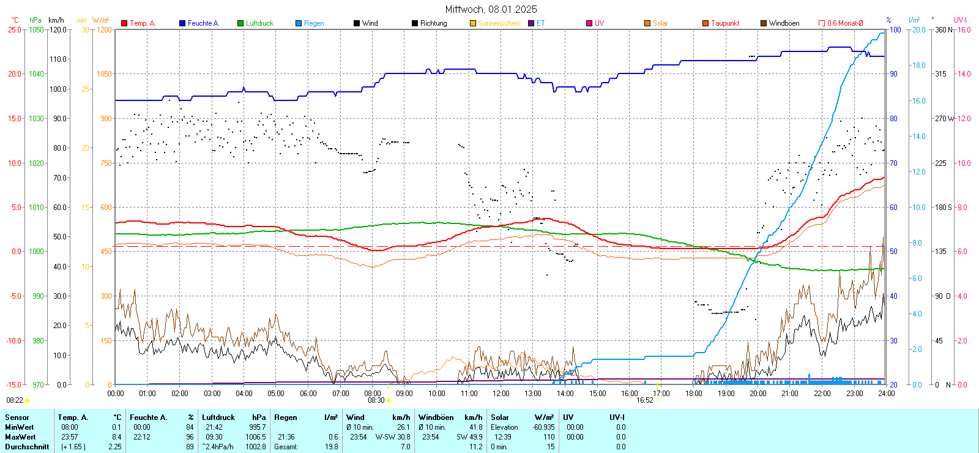
Task: Click the sun icon beside 08:22
Action: 27,400
